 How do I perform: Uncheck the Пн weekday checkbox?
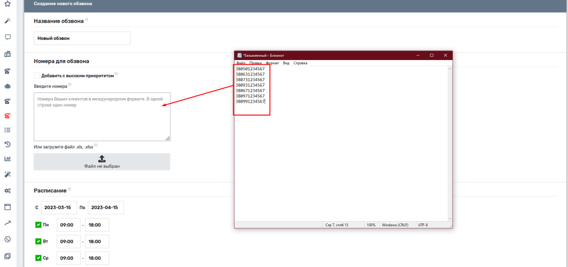click(38, 225)
